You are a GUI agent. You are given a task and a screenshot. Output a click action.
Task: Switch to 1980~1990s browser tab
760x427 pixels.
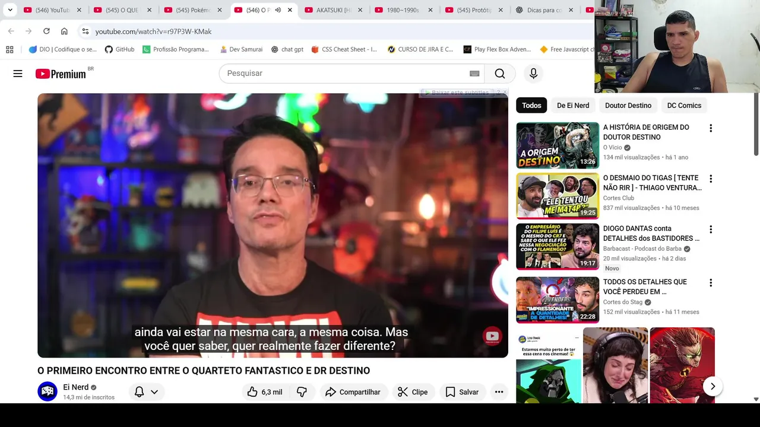(404, 10)
